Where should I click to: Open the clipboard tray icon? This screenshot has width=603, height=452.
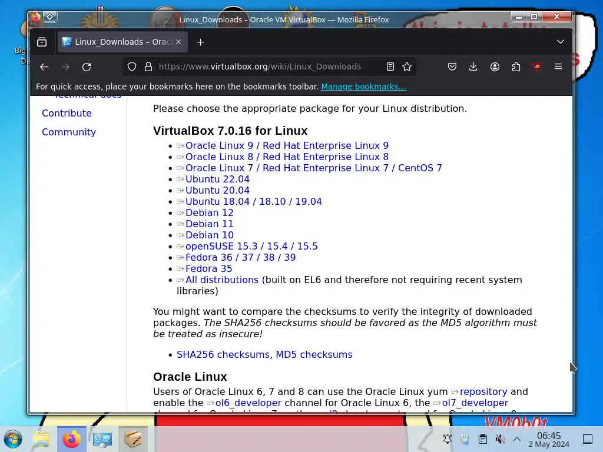pos(483,439)
